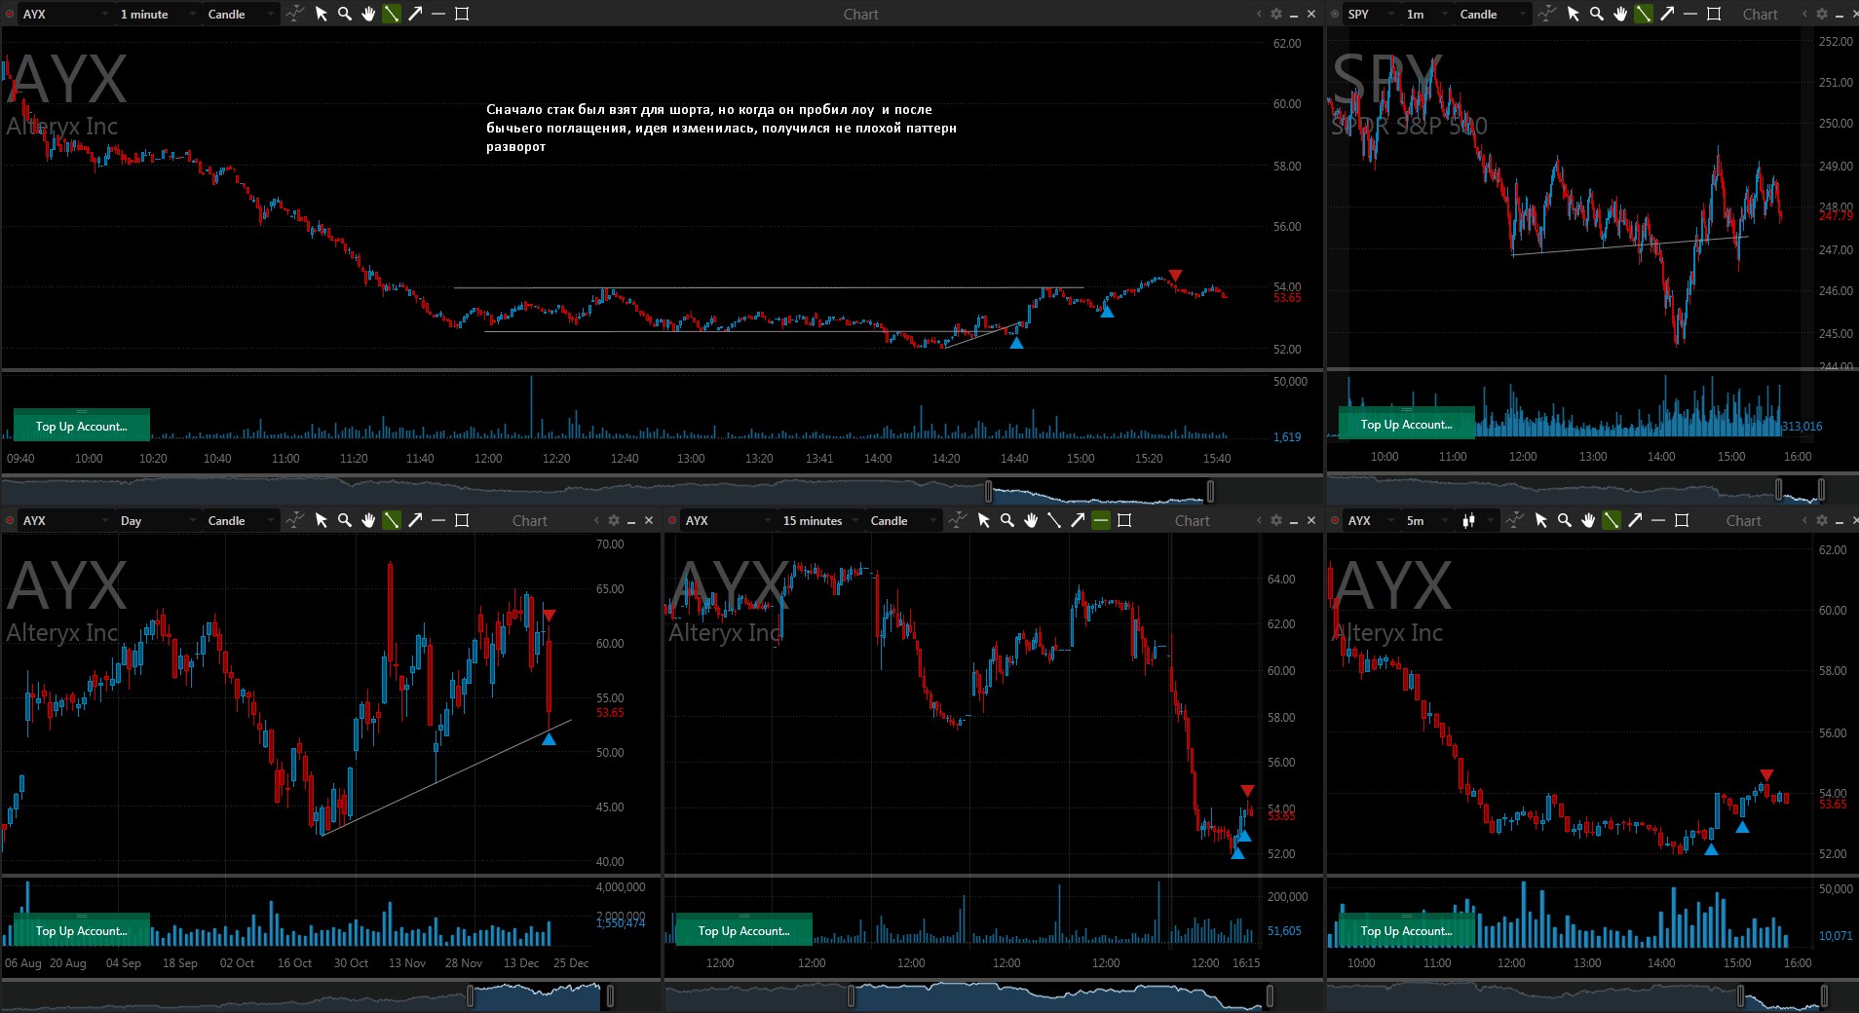The image size is (1859, 1013).
Task: Pick arrow drawing tool in AYX 1 minute chart
Action: (415, 14)
